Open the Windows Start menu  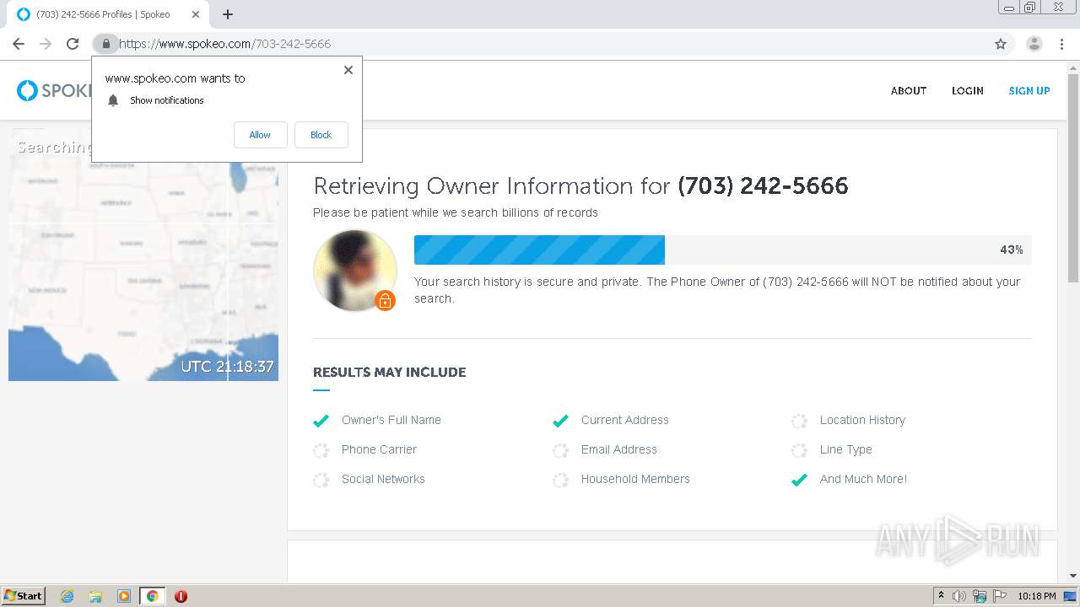pyautogui.click(x=24, y=595)
